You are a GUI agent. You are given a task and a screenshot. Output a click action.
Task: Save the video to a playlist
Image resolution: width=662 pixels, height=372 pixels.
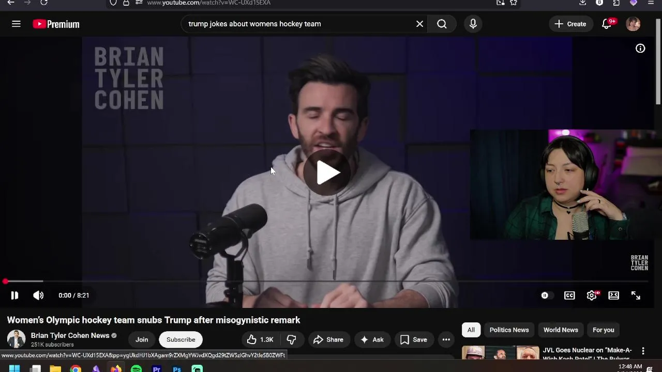[413, 339]
